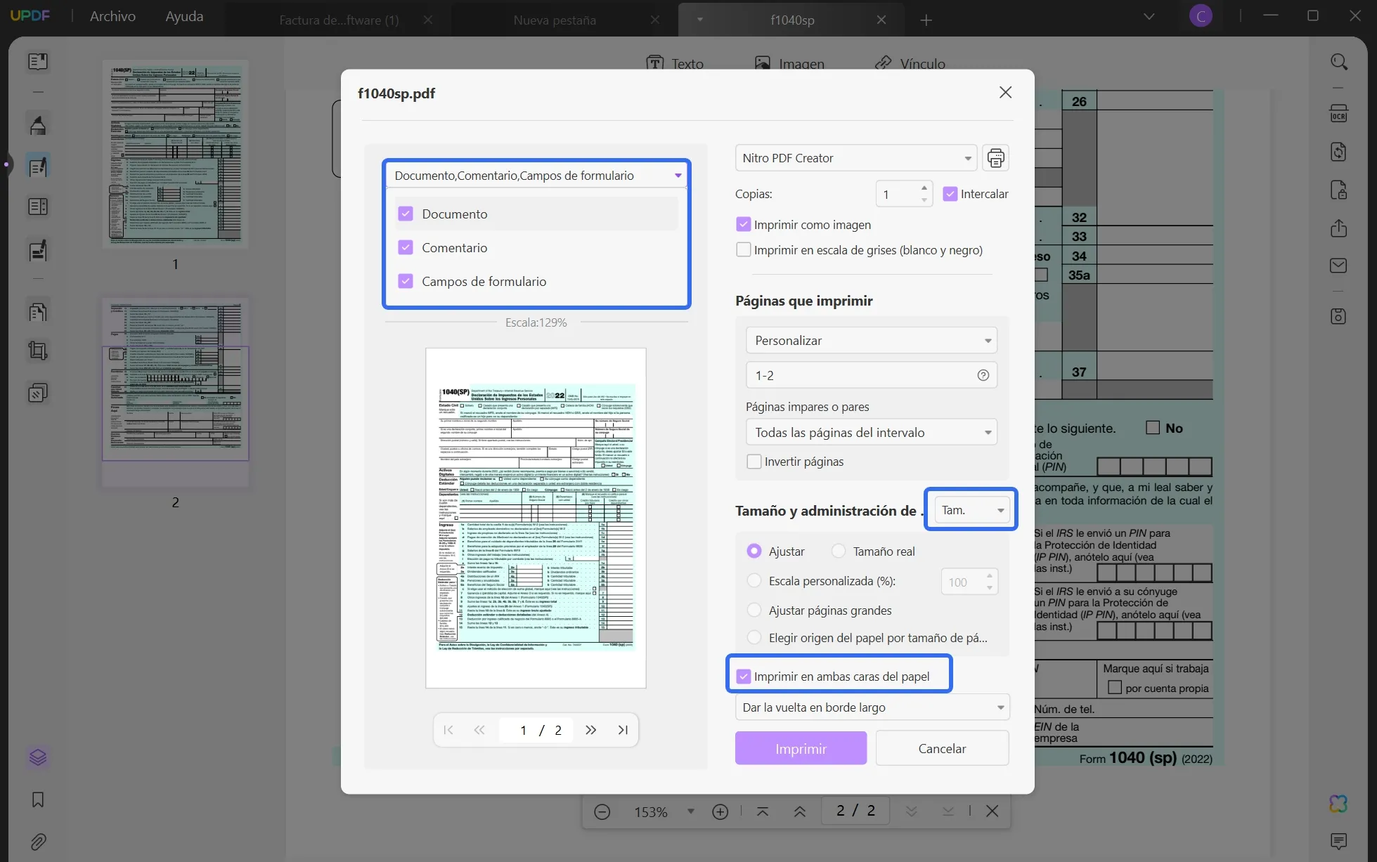Switch to Nueva pestaña tab
Image resolution: width=1377 pixels, height=862 pixels.
tap(555, 20)
